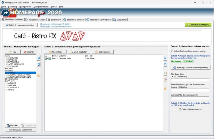
Task: Click the green import block icon
Action: pyautogui.click(x=165, y=73)
